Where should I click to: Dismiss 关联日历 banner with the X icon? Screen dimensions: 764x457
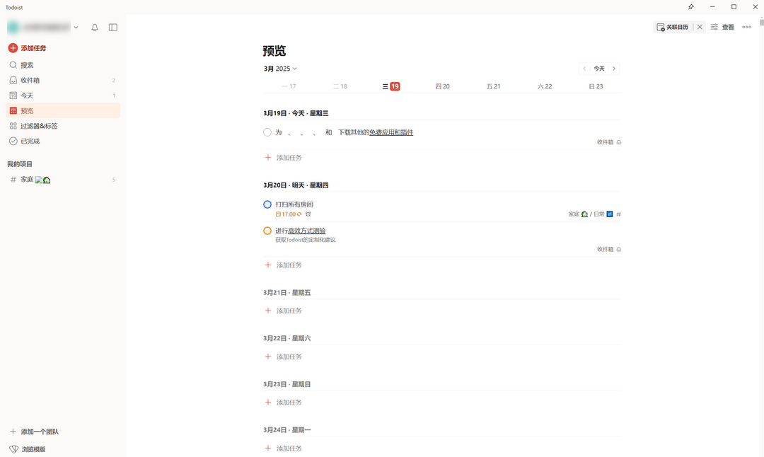700,27
